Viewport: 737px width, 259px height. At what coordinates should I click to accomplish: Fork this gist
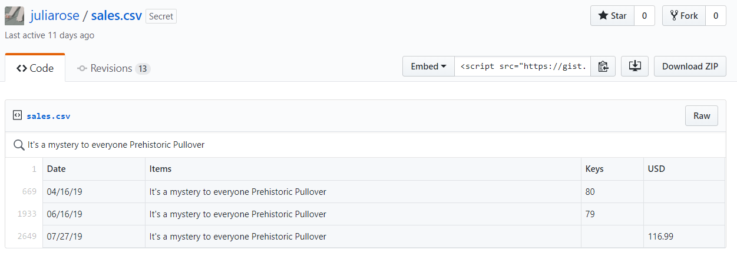coord(684,16)
